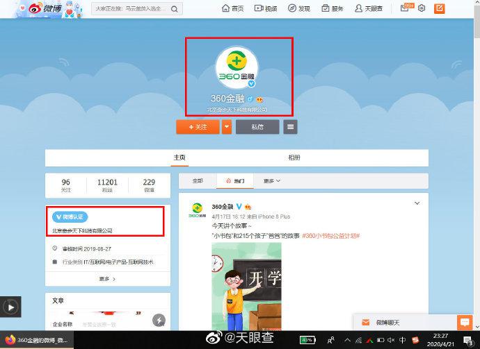Open 服务 in the top navigation

(x=332, y=8)
